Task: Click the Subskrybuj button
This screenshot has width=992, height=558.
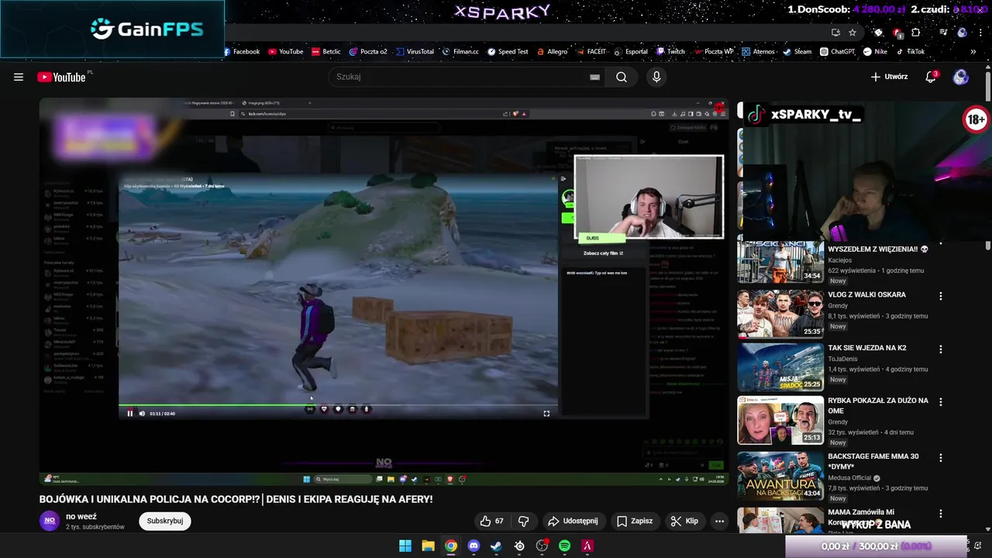Action: [x=165, y=521]
